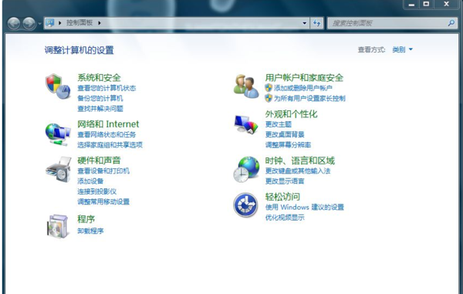463x294 pixels.
Task: Click the 调整屏幕分辨率 link
Action: pyautogui.click(x=288, y=145)
